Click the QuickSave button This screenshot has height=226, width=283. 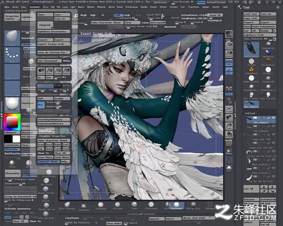tap(160, 3)
